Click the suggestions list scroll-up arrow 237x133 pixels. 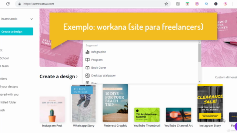200,42
